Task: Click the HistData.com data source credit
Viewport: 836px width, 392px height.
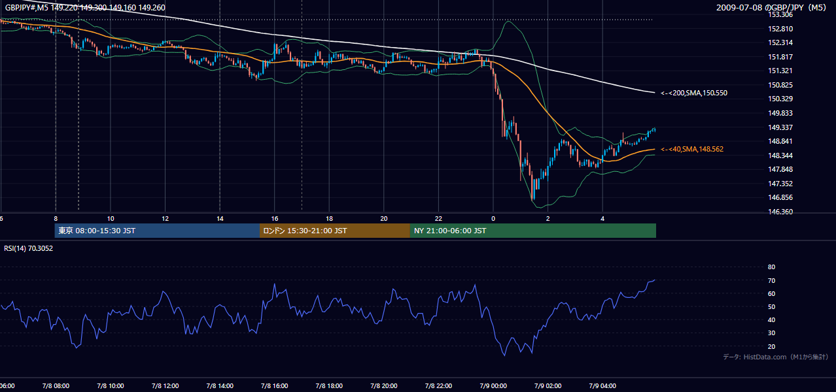Action: point(776,357)
